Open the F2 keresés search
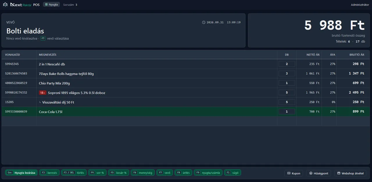Image resolution: width=372 pixels, height=182 pixels. click(49, 173)
